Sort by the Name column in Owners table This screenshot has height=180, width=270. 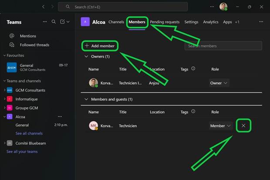(x=94, y=69)
